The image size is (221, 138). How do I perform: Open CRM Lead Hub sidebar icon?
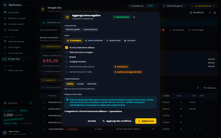(x=5, y=70)
